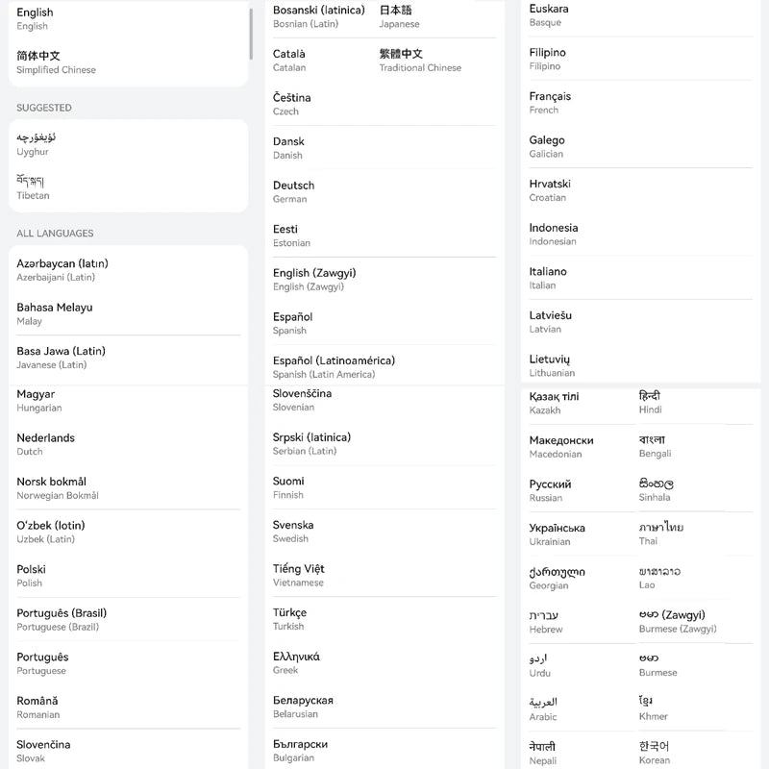Select Italiano from the list

point(548,278)
